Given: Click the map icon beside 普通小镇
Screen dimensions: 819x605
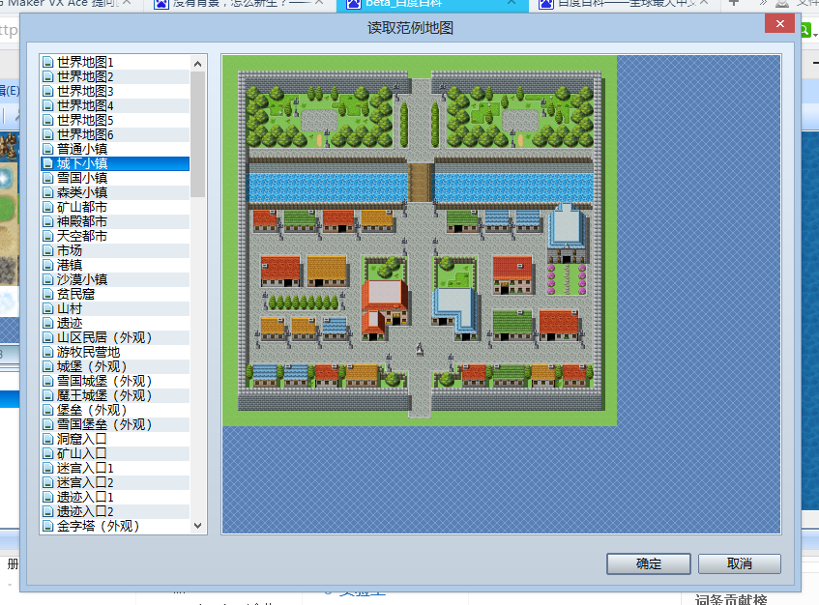Looking at the screenshot, I should click(x=48, y=149).
